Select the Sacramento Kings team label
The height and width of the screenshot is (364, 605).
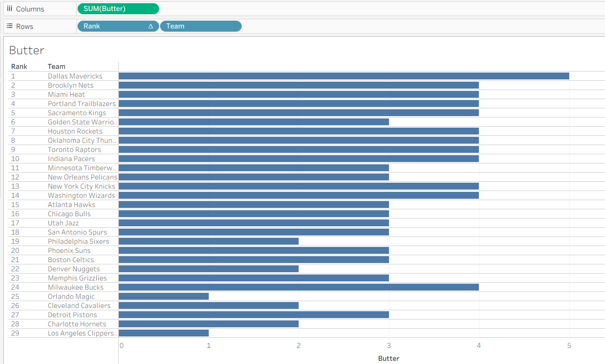click(77, 113)
